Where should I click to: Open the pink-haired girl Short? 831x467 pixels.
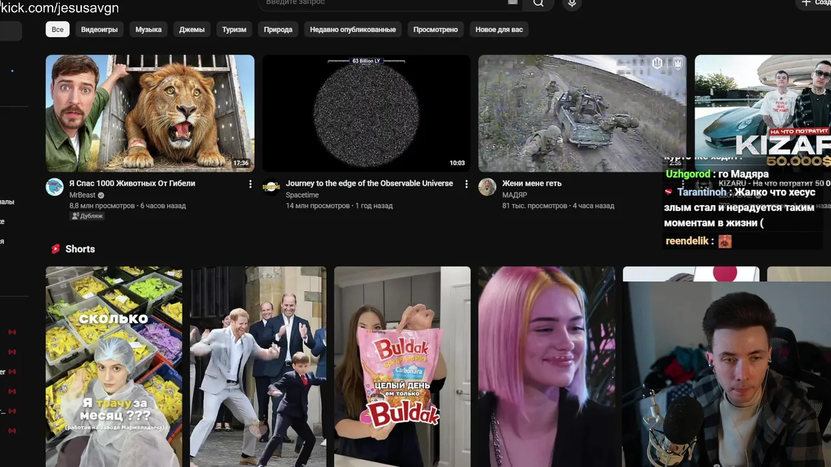click(x=547, y=366)
